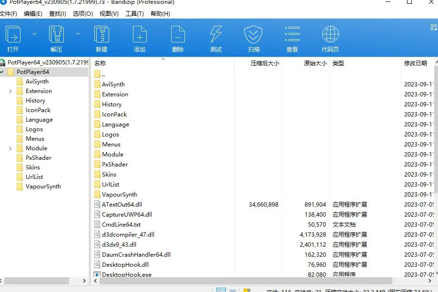Click the grid layout icon at toolbar right

click(x=434, y=27)
